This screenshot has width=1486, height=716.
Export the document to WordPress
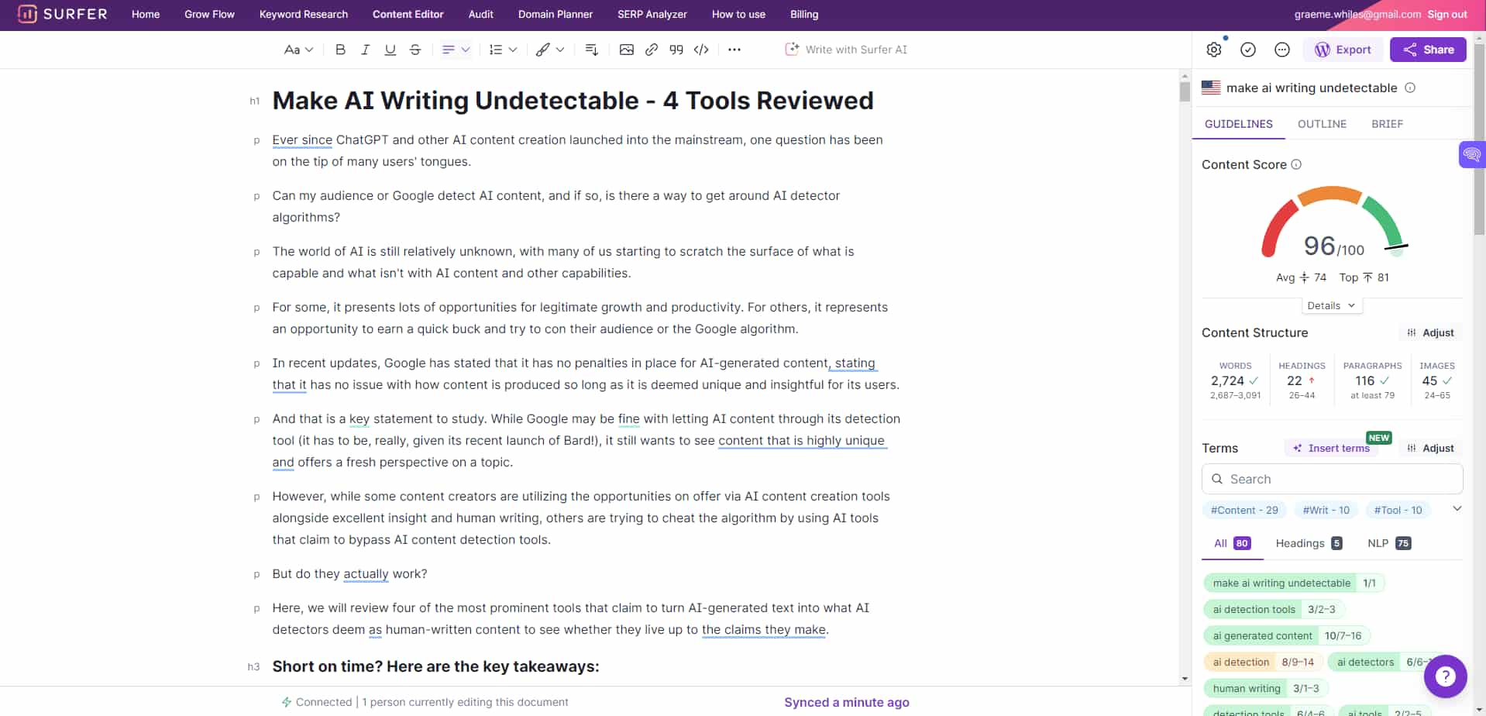coord(1343,49)
